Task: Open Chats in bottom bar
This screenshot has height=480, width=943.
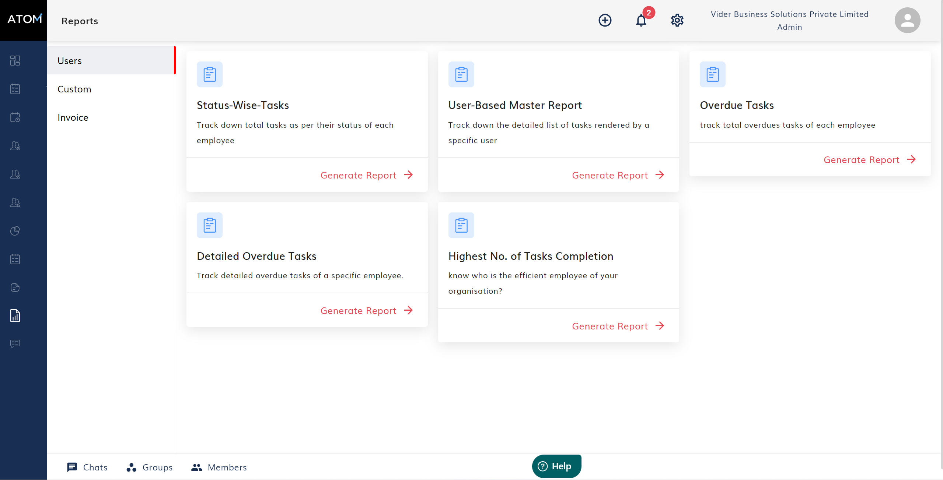Action: 87,467
